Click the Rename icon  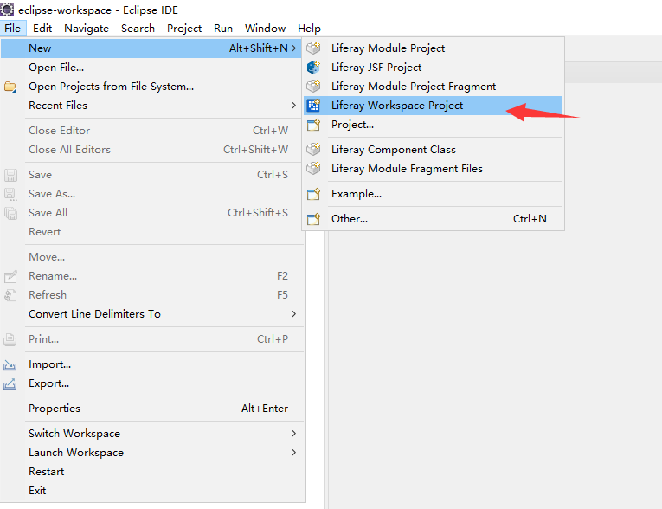(10, 276)
